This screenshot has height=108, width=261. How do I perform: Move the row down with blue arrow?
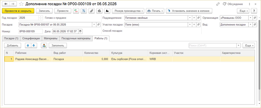[x=34, y=45]
